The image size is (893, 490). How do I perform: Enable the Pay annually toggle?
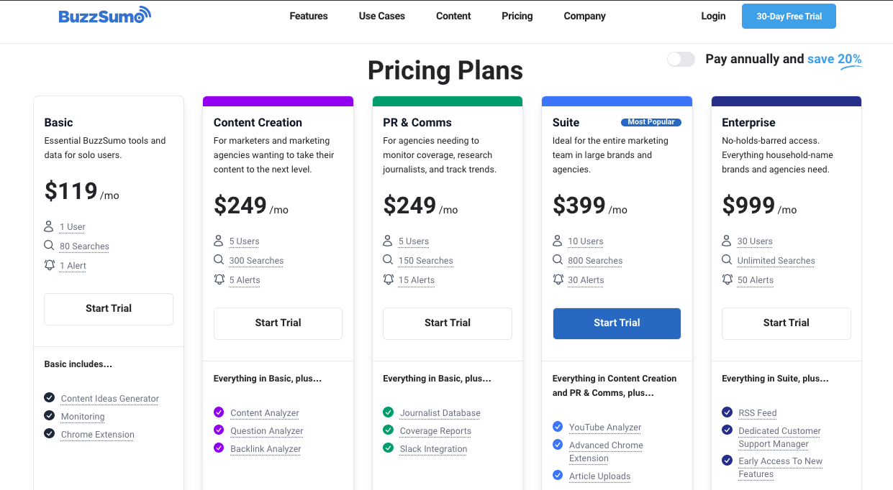pos(681,59)
